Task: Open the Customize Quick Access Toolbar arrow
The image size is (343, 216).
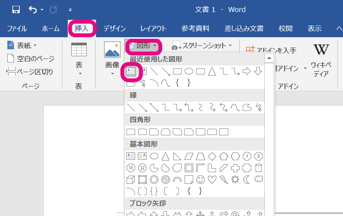Action: click(70, 10)
